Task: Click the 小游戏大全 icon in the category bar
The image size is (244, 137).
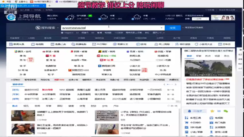Action: click(196, 44)
